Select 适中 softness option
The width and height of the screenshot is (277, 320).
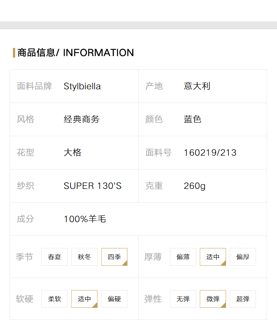(84, 299)
